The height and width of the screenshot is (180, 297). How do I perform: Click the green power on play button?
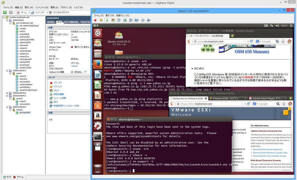coord(107,20)
